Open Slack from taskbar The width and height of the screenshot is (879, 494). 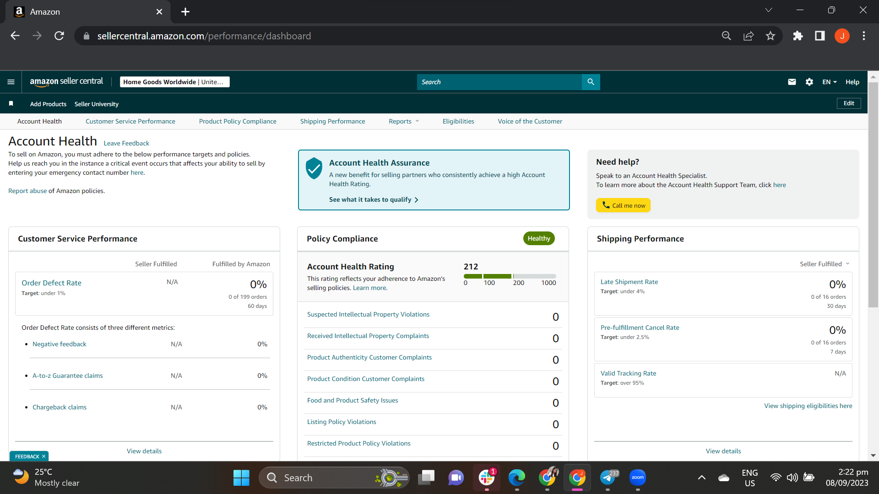tap(487, 478)
